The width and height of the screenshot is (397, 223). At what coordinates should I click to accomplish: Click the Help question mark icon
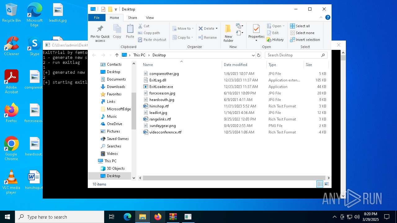(x=328, y=18)
